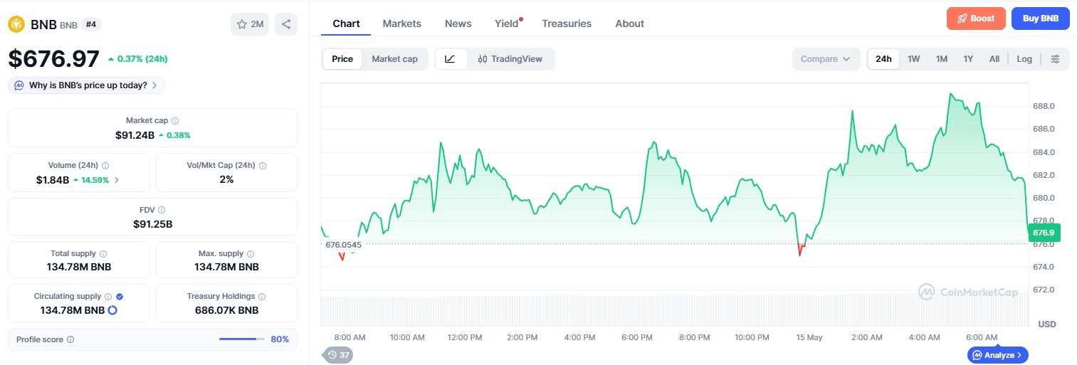This screenshot has width=1077, height=365.
Task: Open the Chart tab
Action: point(346,23)
